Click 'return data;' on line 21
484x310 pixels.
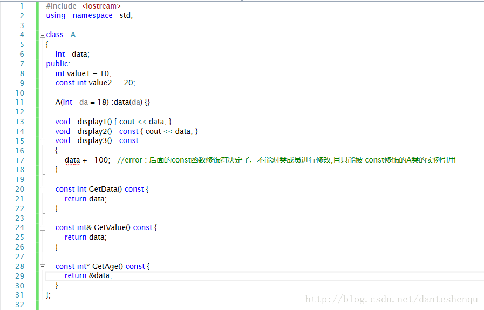[x=85, y=199]
